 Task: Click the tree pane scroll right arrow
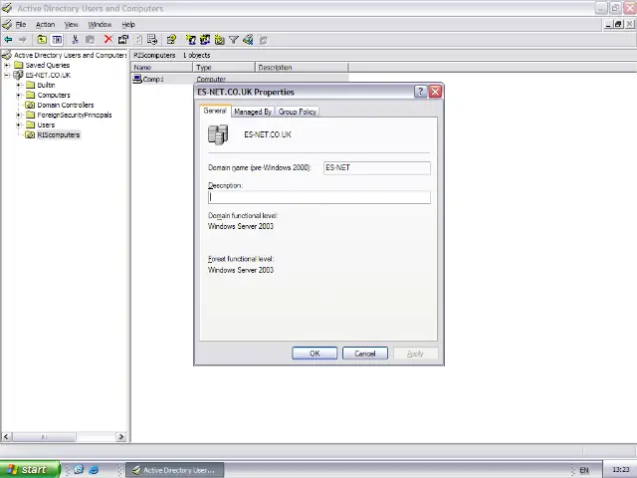(x=120, y=437)
